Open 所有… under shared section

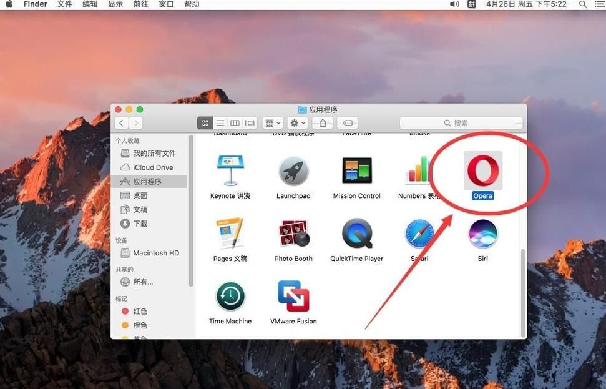point(149,282)
